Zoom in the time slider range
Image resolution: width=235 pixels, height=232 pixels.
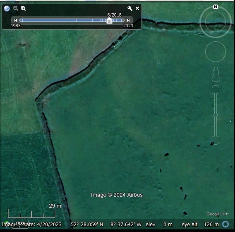(x=23, y=8)
